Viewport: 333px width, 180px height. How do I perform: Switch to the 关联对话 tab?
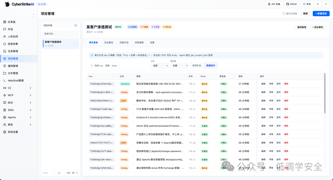point(124,42)
